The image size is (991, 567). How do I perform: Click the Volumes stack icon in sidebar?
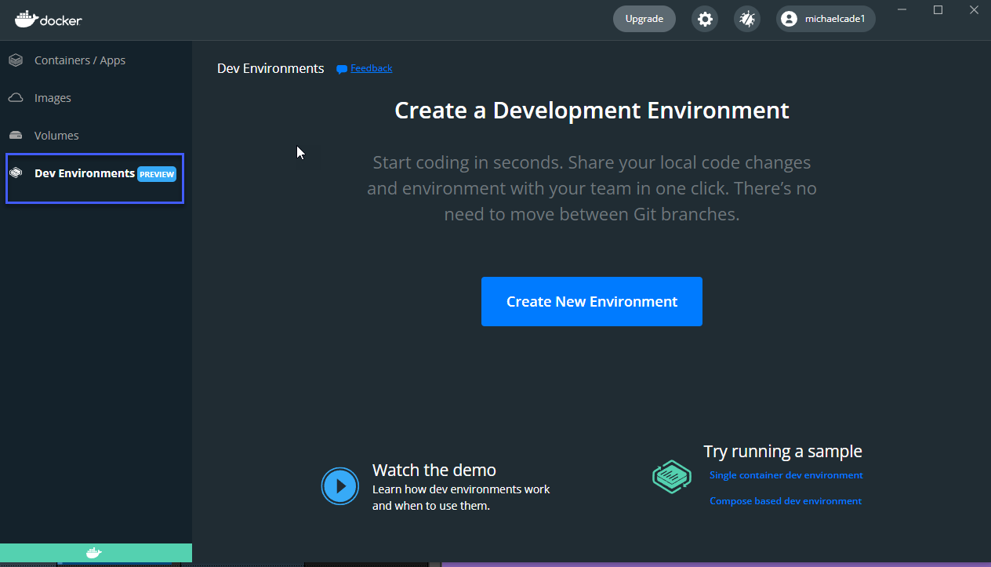pyautogui.click(x=16, y=135)
